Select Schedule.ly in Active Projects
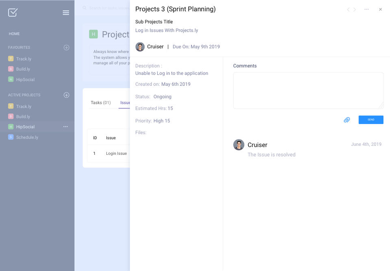 pyautogui.click(x=27, y=137)
